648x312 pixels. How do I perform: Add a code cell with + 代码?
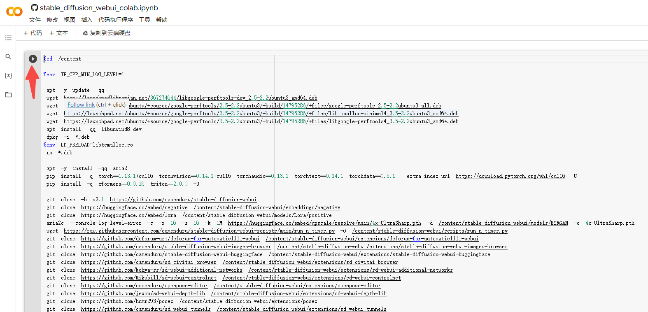click(x=33, y=33)
